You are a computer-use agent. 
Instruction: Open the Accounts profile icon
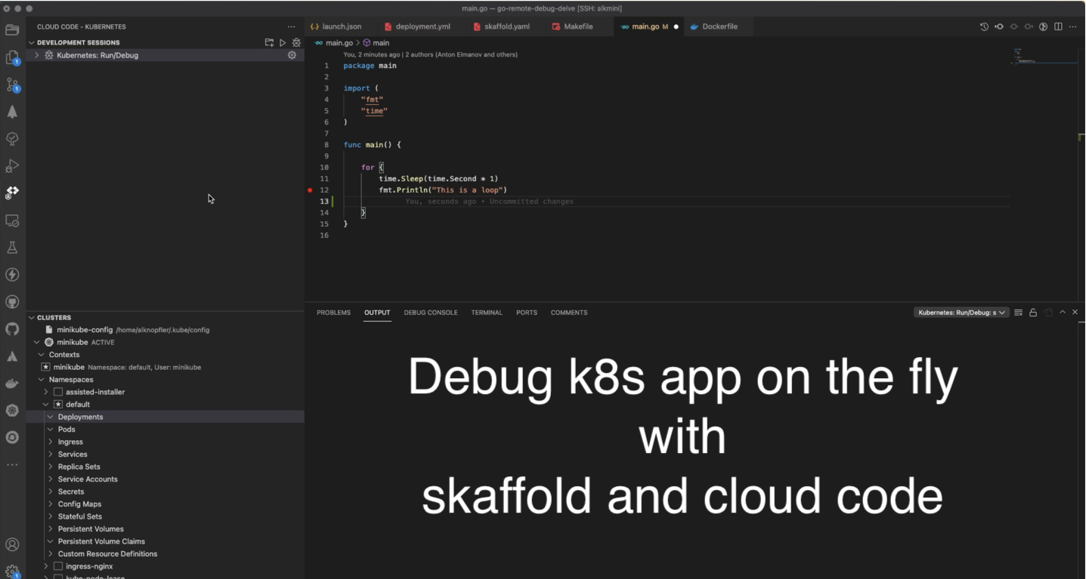[x=12, y=544]
